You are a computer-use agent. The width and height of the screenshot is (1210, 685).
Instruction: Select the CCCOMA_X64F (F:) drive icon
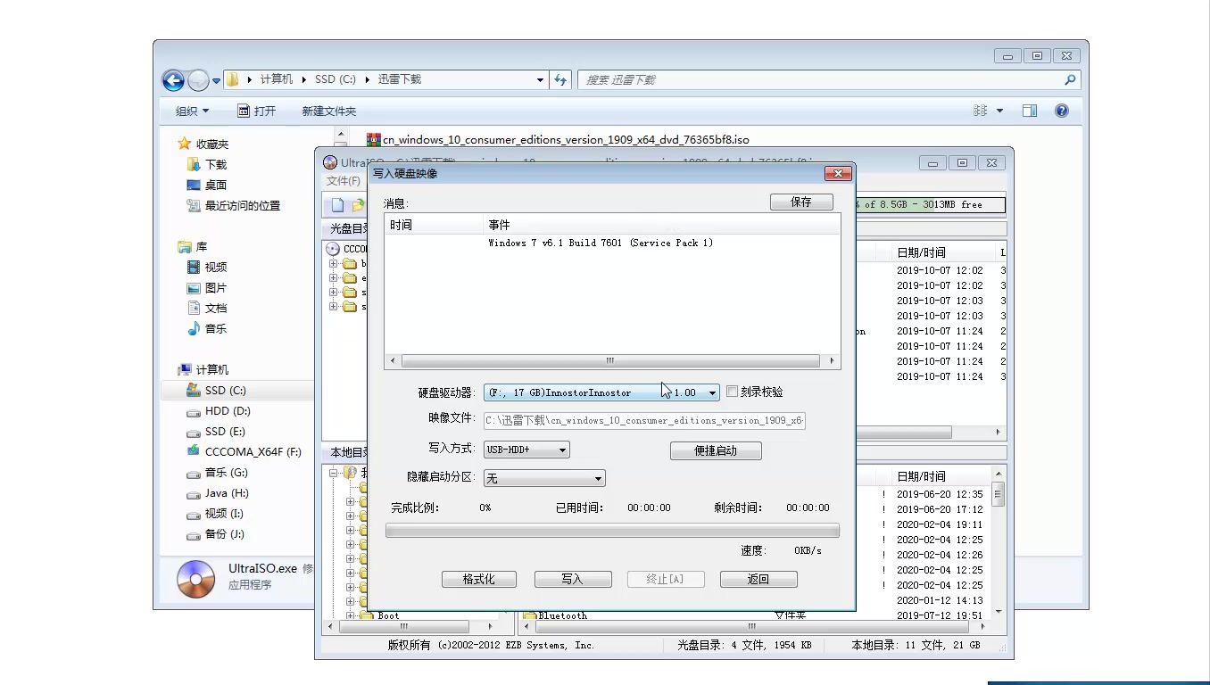point(193,452)
